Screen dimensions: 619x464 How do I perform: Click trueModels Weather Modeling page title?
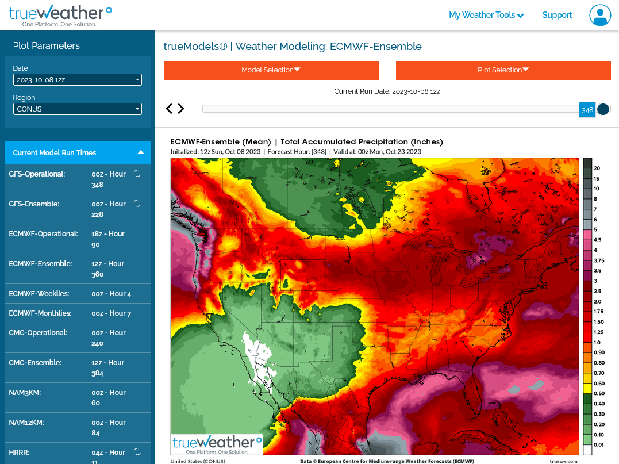pyautogui.click(x=293, y=47)
